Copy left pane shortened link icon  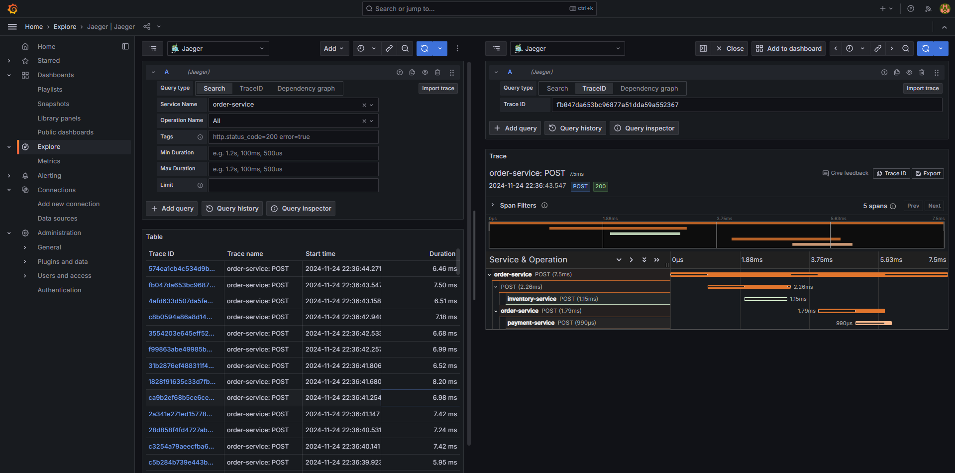tap(389, 48)
